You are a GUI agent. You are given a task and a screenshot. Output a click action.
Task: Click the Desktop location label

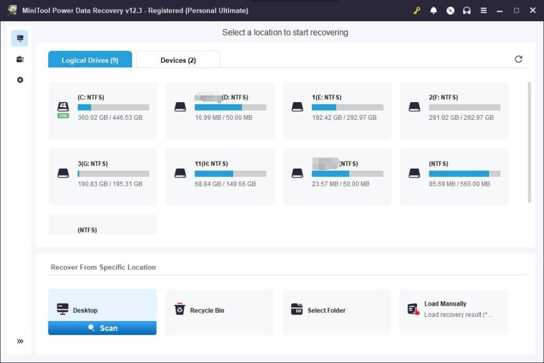click(85, 310)
